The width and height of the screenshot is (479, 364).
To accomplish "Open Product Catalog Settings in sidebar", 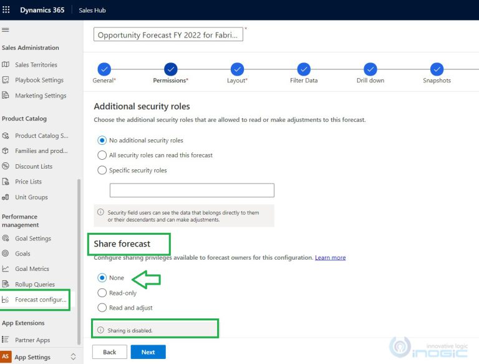I will coord(42,135).
